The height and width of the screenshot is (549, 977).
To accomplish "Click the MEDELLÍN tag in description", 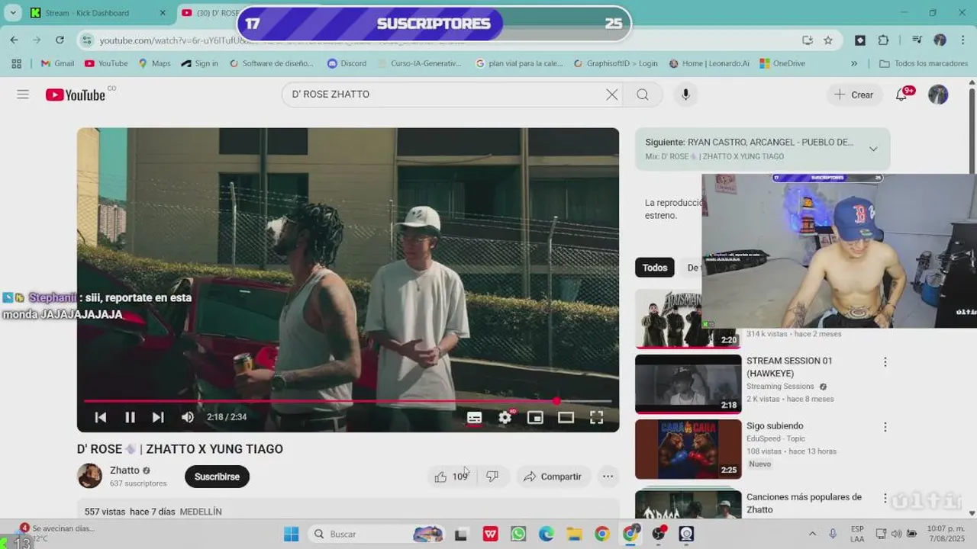I will 201,512.
